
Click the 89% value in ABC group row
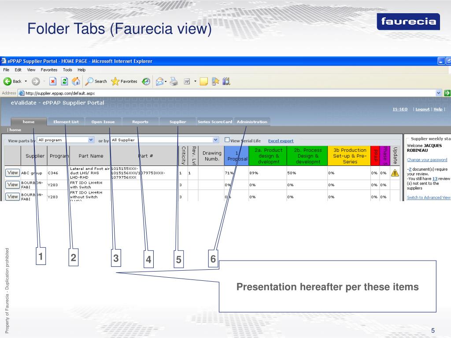[x=254, y=173]
